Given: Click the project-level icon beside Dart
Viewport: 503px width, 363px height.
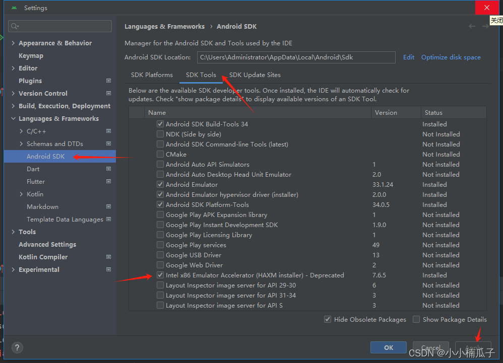Looking at the screenshot, I should click(108, 169).
